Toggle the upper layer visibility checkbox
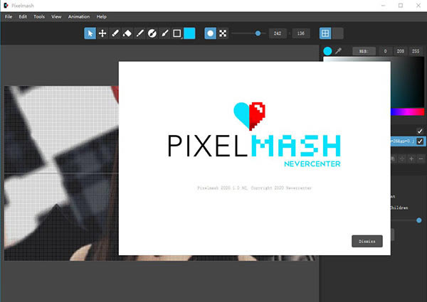 pyautogui.click(x=420, y=131)
